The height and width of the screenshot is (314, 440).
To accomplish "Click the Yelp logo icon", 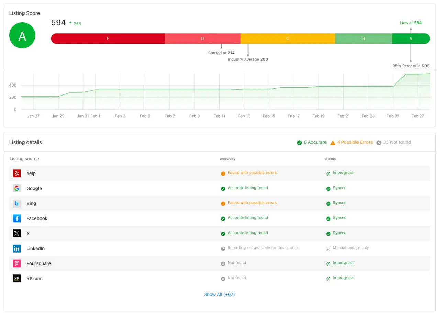I will (x=17, y=173).
